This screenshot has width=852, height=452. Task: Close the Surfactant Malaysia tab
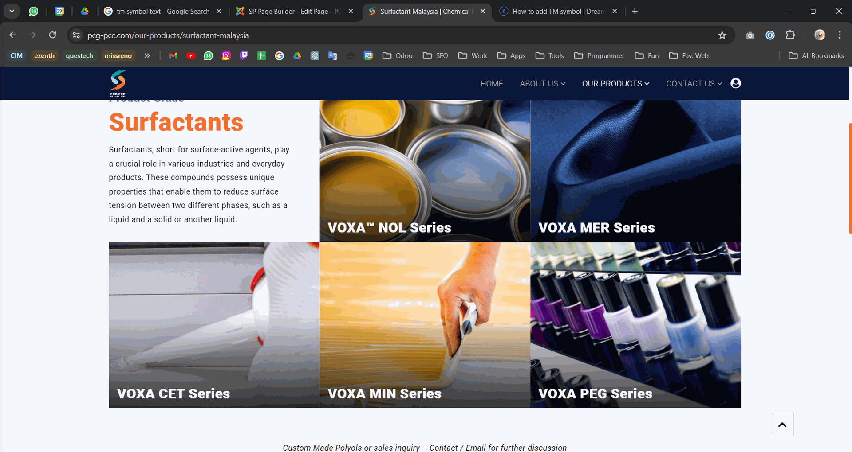(483, 11)
